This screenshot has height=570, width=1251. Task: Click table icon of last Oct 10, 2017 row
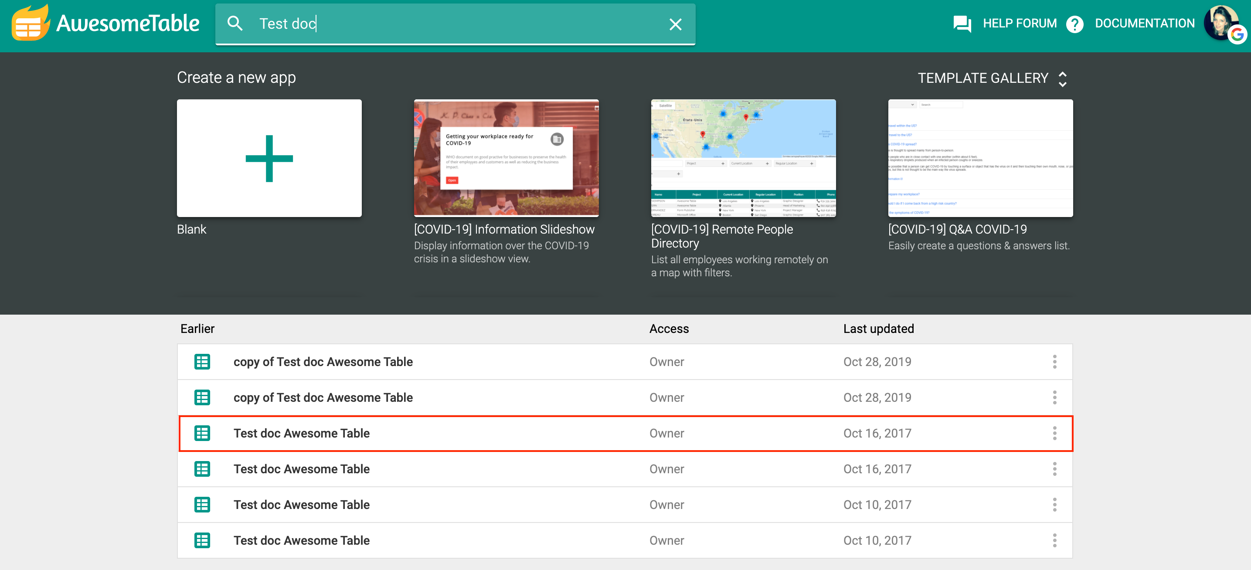coord(202,540)
